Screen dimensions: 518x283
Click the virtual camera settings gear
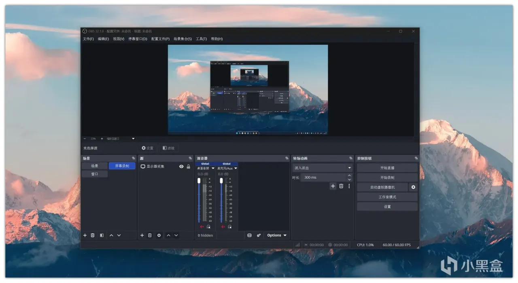pos(413,187)
